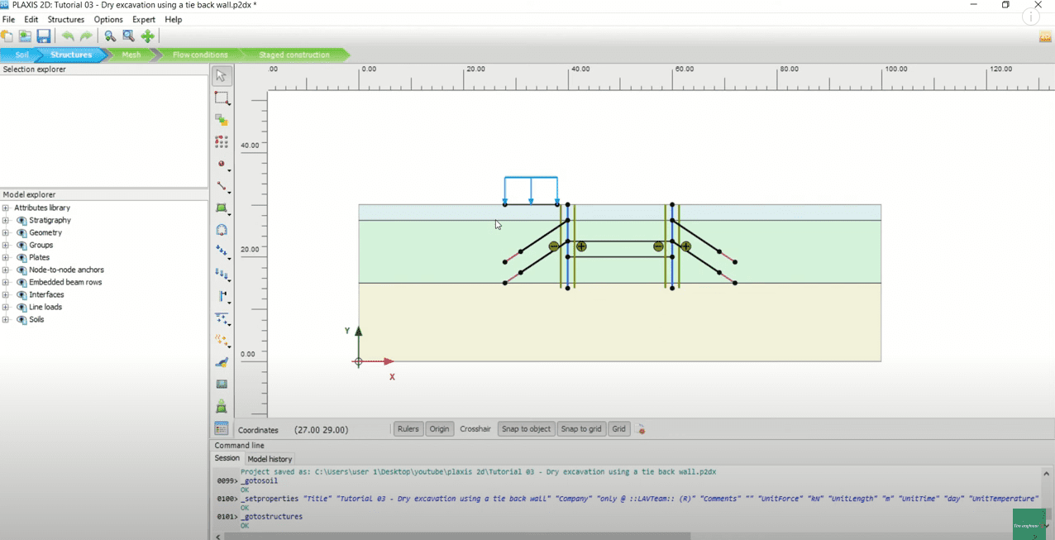This screenshot has height=540, width=1055.
Task: Turn on the Rulers display
Action: [408, 428]
